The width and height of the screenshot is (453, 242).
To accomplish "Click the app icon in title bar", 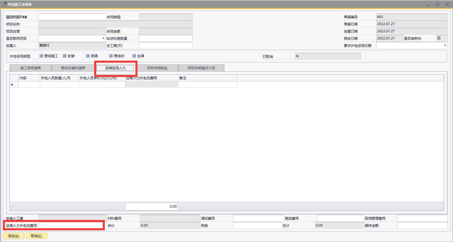I will (4, 4).
